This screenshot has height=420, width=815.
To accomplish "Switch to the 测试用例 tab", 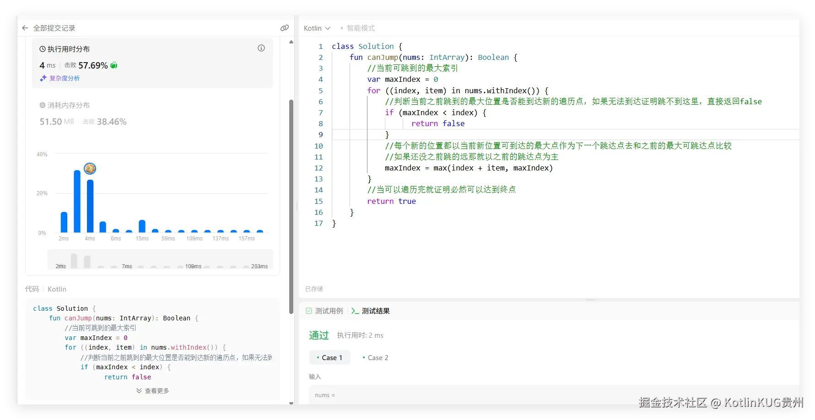I will [x=328, y=310].
